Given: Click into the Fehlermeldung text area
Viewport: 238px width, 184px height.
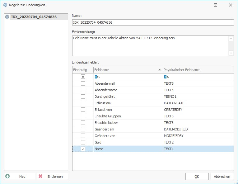Looking at the screenshot, I should coord(150,46).
